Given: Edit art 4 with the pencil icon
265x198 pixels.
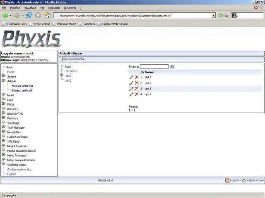Looking at the screenshot, I should [x=131, y=94].
